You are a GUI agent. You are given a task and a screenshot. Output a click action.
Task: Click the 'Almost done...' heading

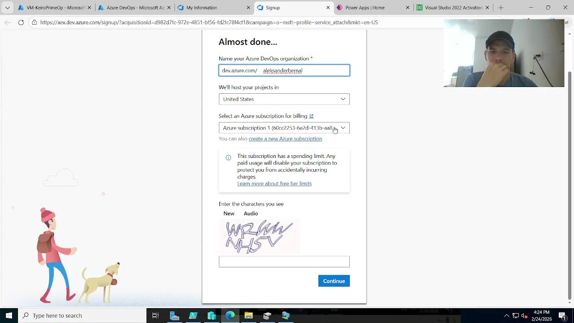click(x=248, y=42)
